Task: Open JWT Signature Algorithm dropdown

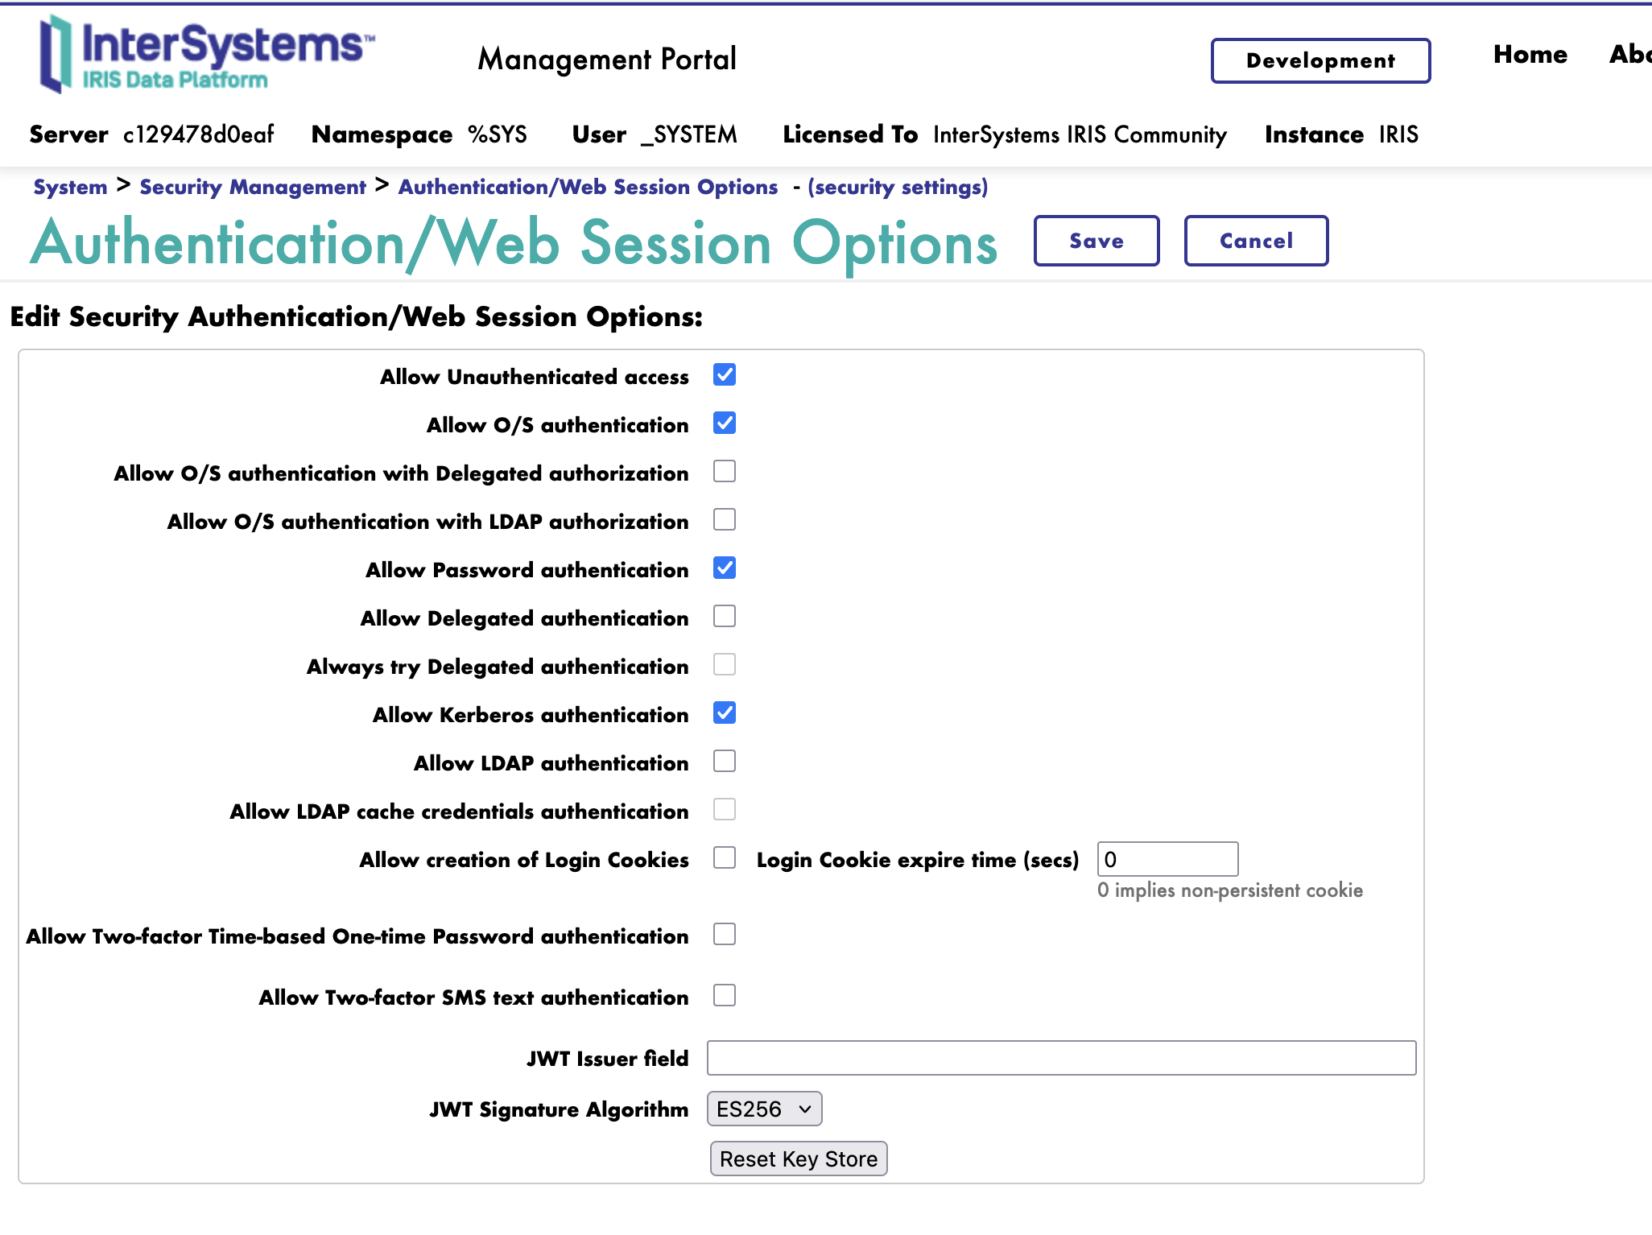Action: click(x=764, y=1109)
